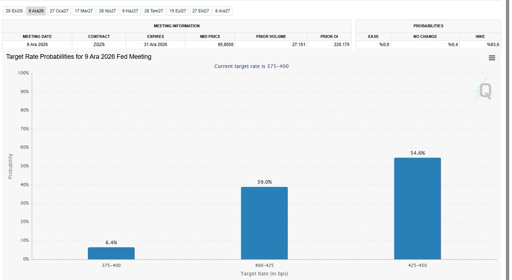Click the %0,0 ease probability value

click(384, 45)
